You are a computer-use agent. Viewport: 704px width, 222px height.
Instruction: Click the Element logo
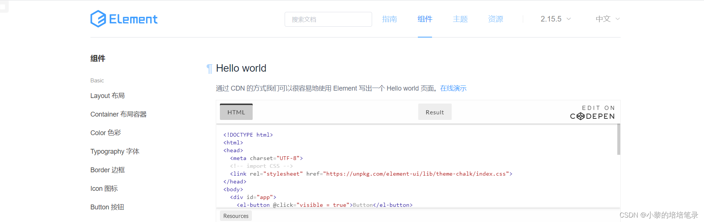(x=124, y=19)
